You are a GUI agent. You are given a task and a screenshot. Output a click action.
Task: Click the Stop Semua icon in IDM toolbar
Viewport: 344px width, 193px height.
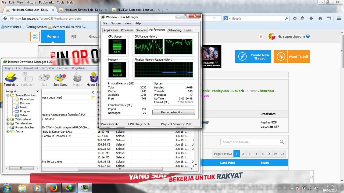click(x=60, y=78)
